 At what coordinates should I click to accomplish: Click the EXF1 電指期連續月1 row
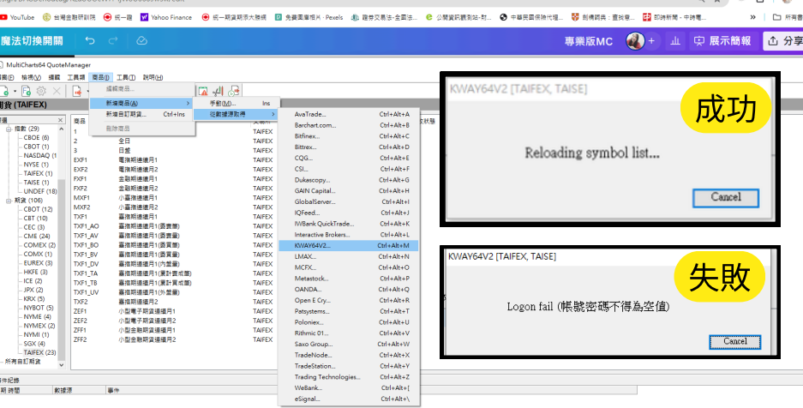click(174, 159)
